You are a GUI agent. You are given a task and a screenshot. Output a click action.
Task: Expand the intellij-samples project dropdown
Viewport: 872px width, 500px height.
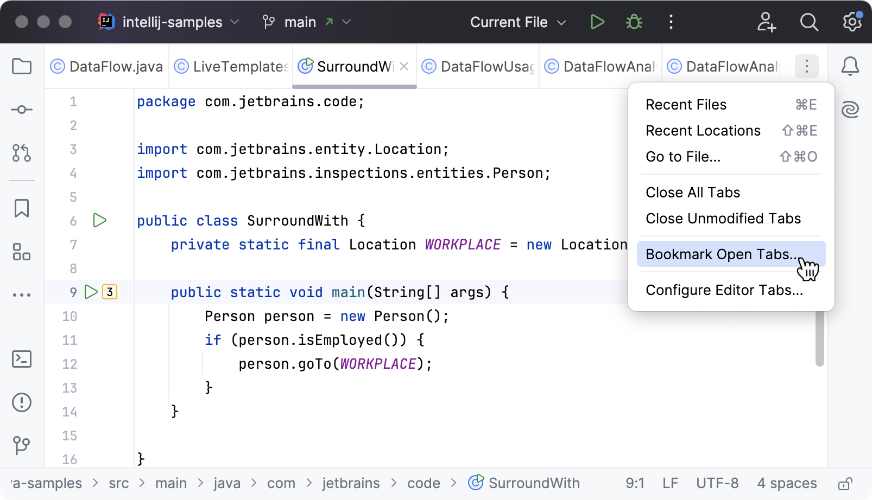coord(168,22)
